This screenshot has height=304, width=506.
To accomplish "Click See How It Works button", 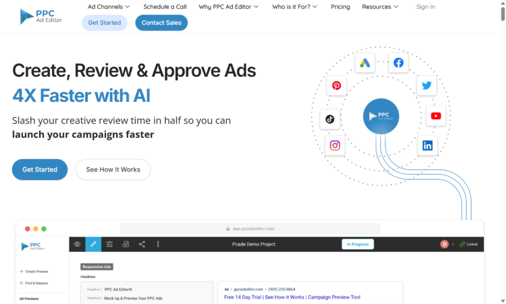I will tap(113, 169).
